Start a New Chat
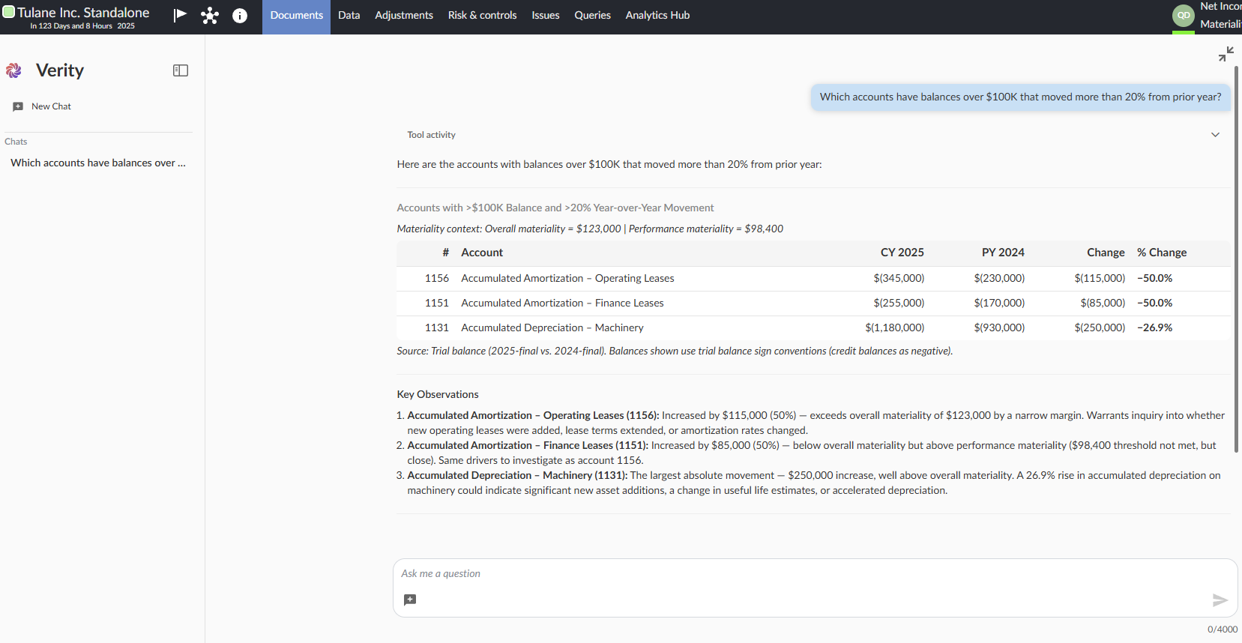Image resolution: width=1242 pixels, height=643 pixels. 51,106
